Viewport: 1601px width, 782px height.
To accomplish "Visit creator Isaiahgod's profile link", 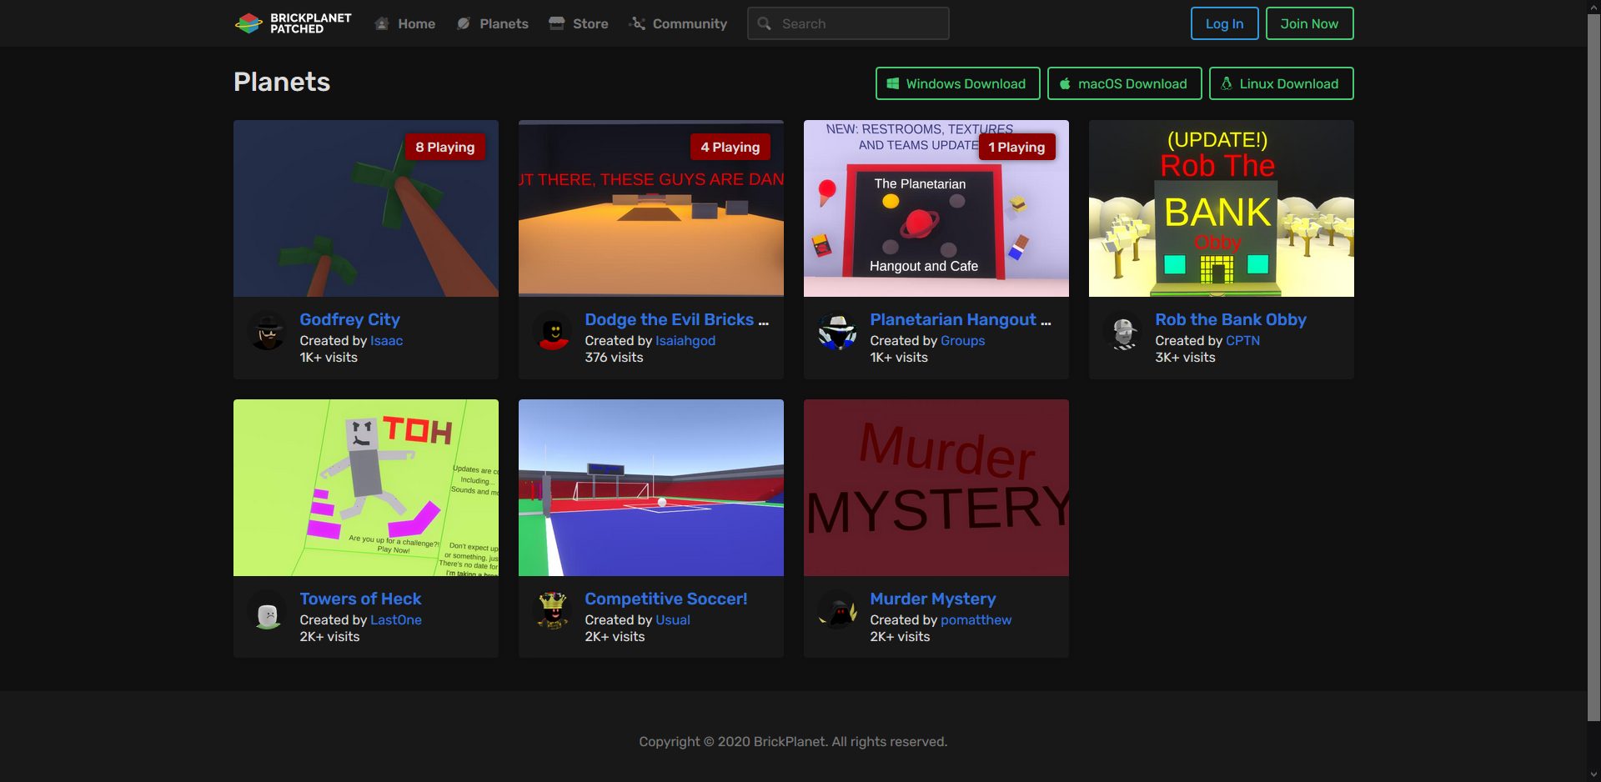I will (685, 340).
